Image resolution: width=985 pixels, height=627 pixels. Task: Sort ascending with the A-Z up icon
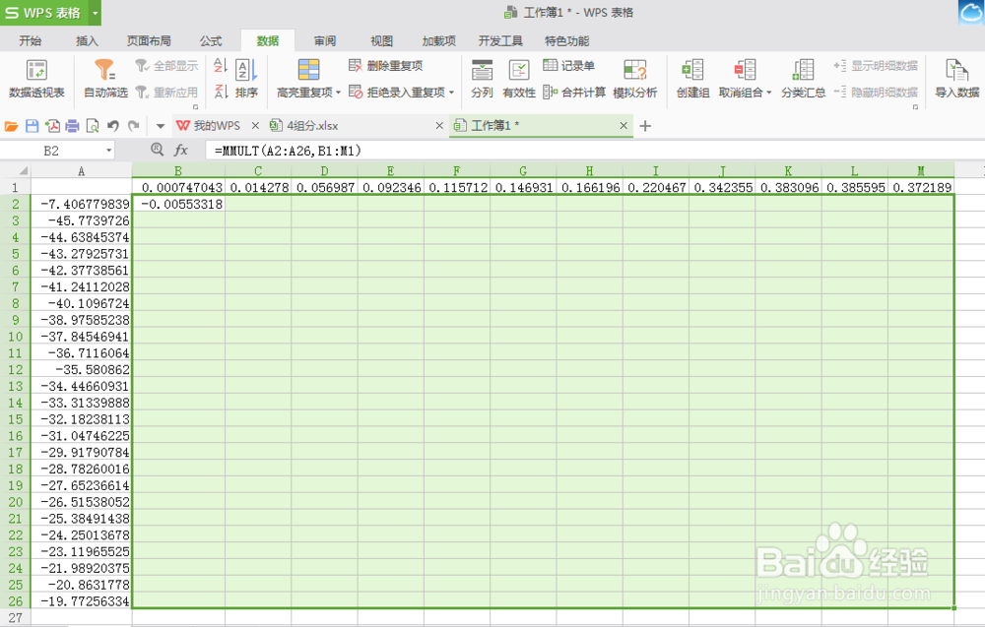coord(221,65)
